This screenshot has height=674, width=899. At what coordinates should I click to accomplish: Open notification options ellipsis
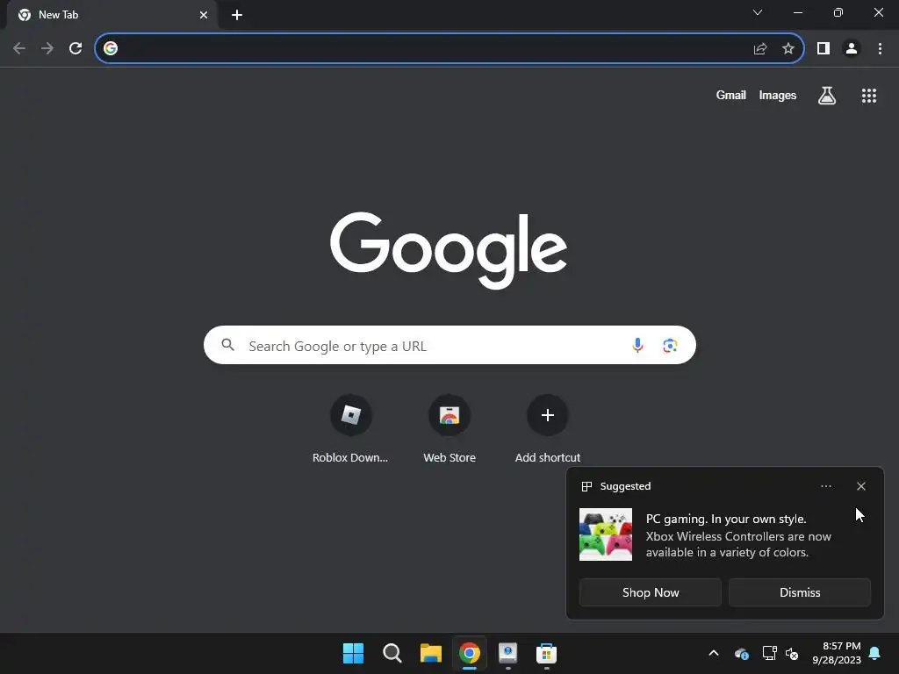tap(826, 486)
